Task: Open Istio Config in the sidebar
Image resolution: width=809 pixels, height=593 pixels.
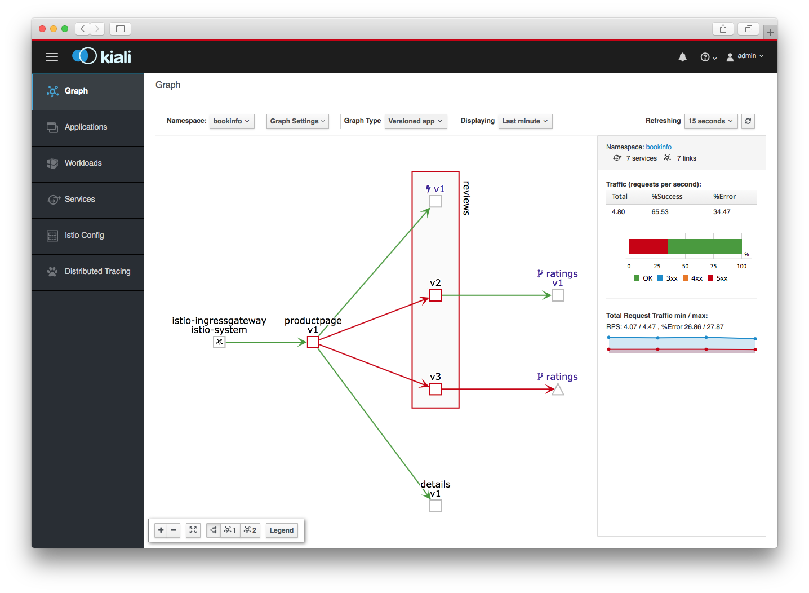Action: (x=85, y=236)
